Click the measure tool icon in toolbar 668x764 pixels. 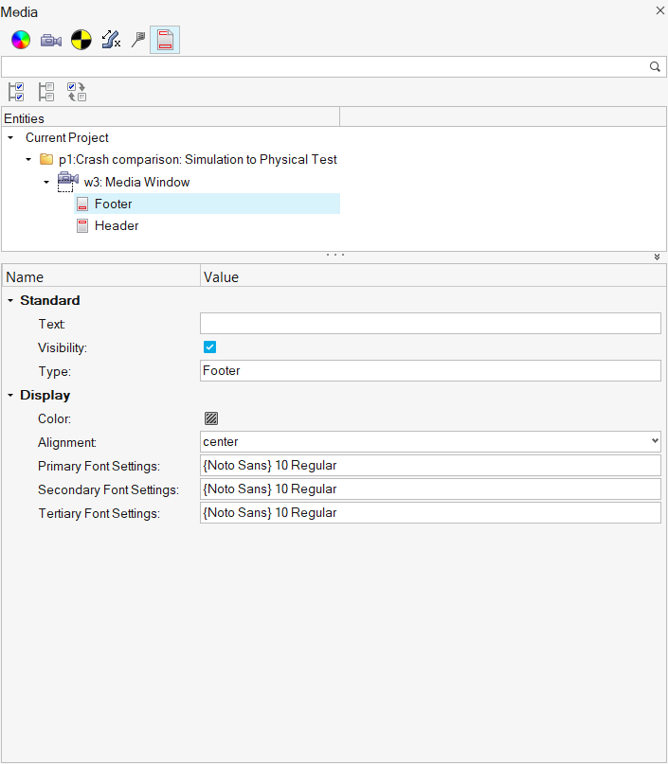[x=111, y=40]
